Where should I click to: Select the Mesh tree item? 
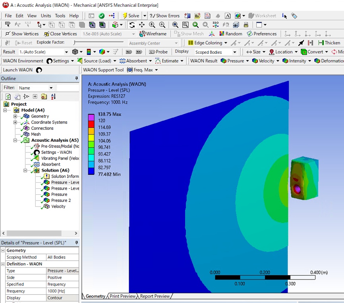(x=35, y=134)
